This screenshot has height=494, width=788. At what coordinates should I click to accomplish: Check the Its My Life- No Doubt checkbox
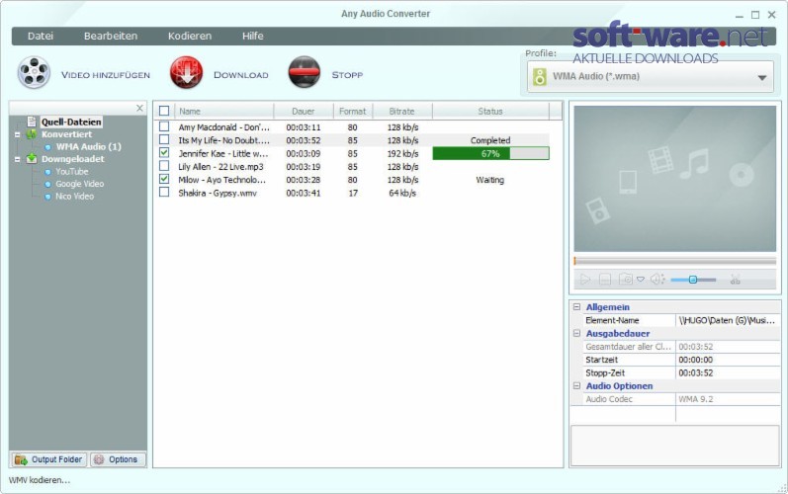tap(164, 139)
